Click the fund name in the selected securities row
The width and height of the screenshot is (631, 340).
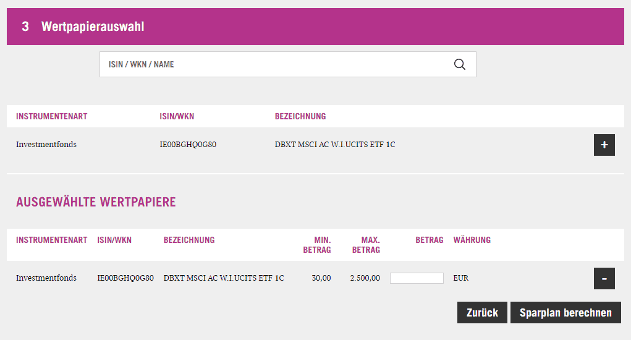click(x=223, y=278)
